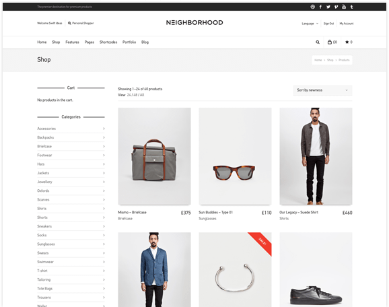This screenshot has height=307, width=389.
Task: Open the Language dropdown
Action: (310, 24)
